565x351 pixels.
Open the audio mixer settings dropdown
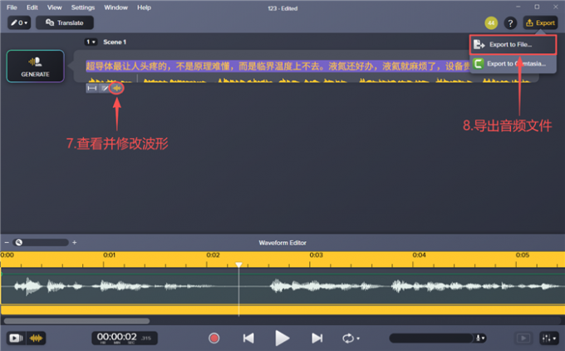pos(549,338)
